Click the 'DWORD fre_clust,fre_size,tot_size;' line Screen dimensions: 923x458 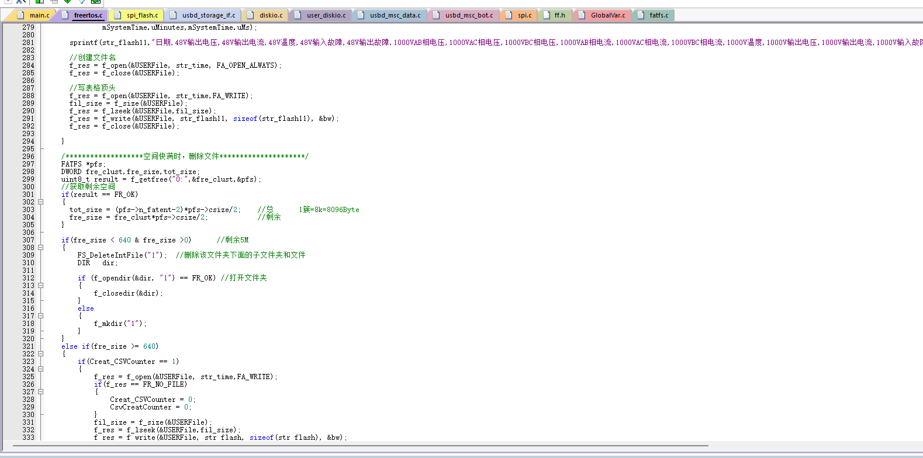130,172
